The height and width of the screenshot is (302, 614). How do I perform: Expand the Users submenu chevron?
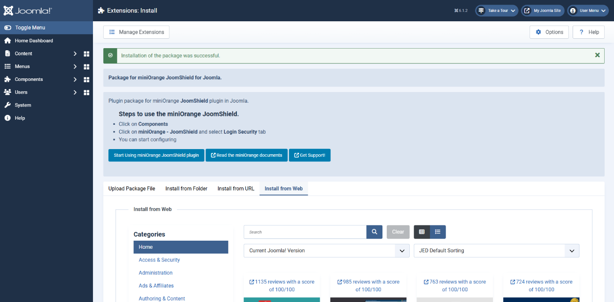(75, 92)
